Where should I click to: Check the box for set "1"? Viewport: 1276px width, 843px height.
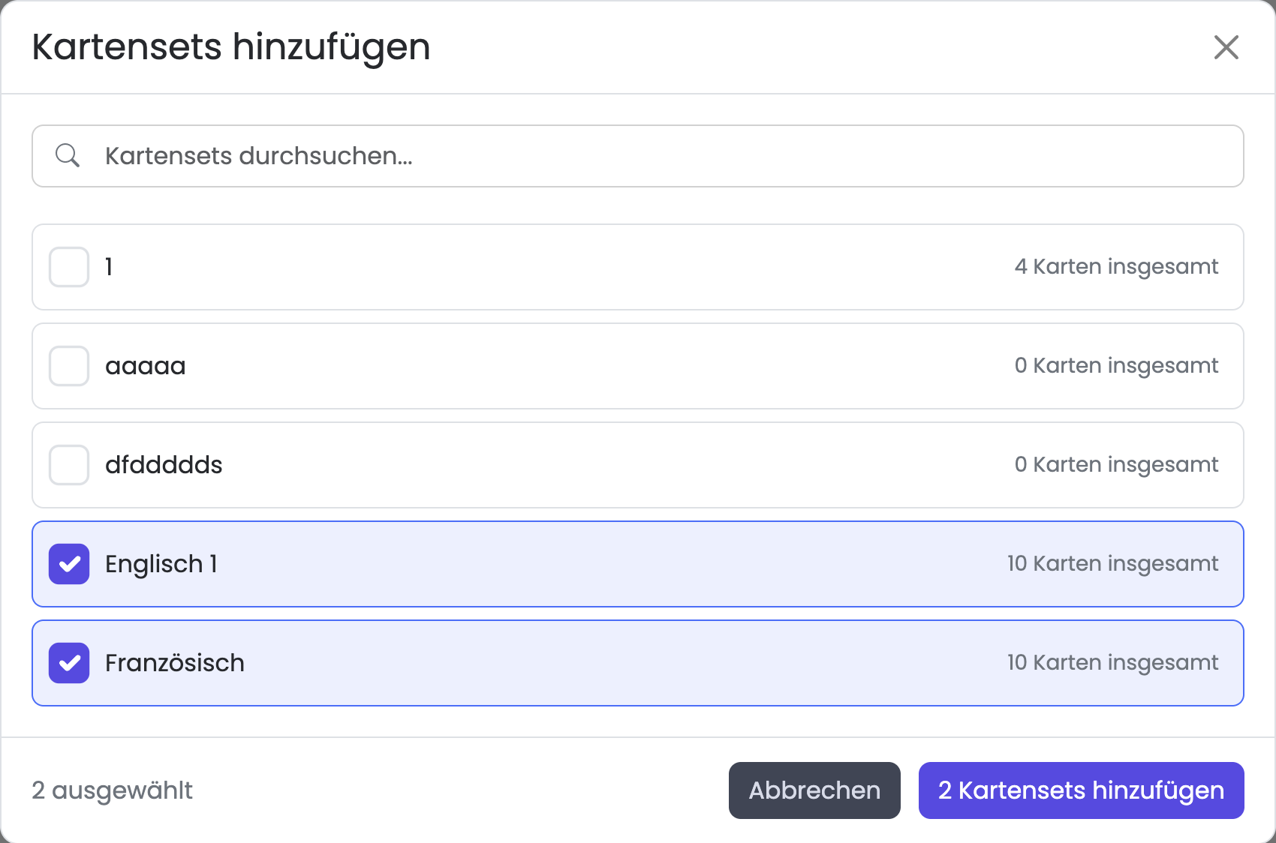[x=69, y=267]
